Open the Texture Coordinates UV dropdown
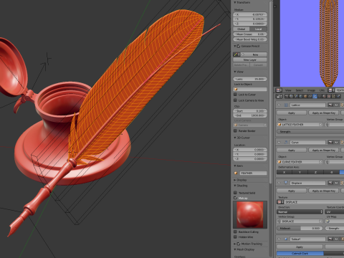344x258 pixels. (x=335, y=211)
